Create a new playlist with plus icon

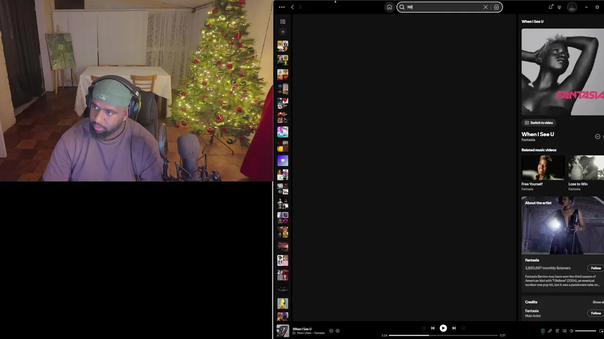click(x=283, y=32)
